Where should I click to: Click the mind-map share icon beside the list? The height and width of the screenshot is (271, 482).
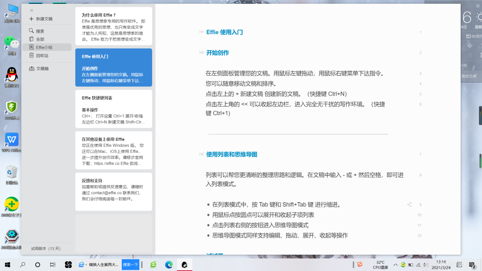tap(409, 204)
